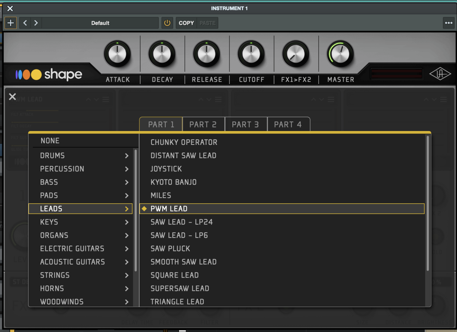Switch to the PART 3 tab
The height and width of the screenshot is (332, 457).
pyautogui.click(x=246, y=124)
